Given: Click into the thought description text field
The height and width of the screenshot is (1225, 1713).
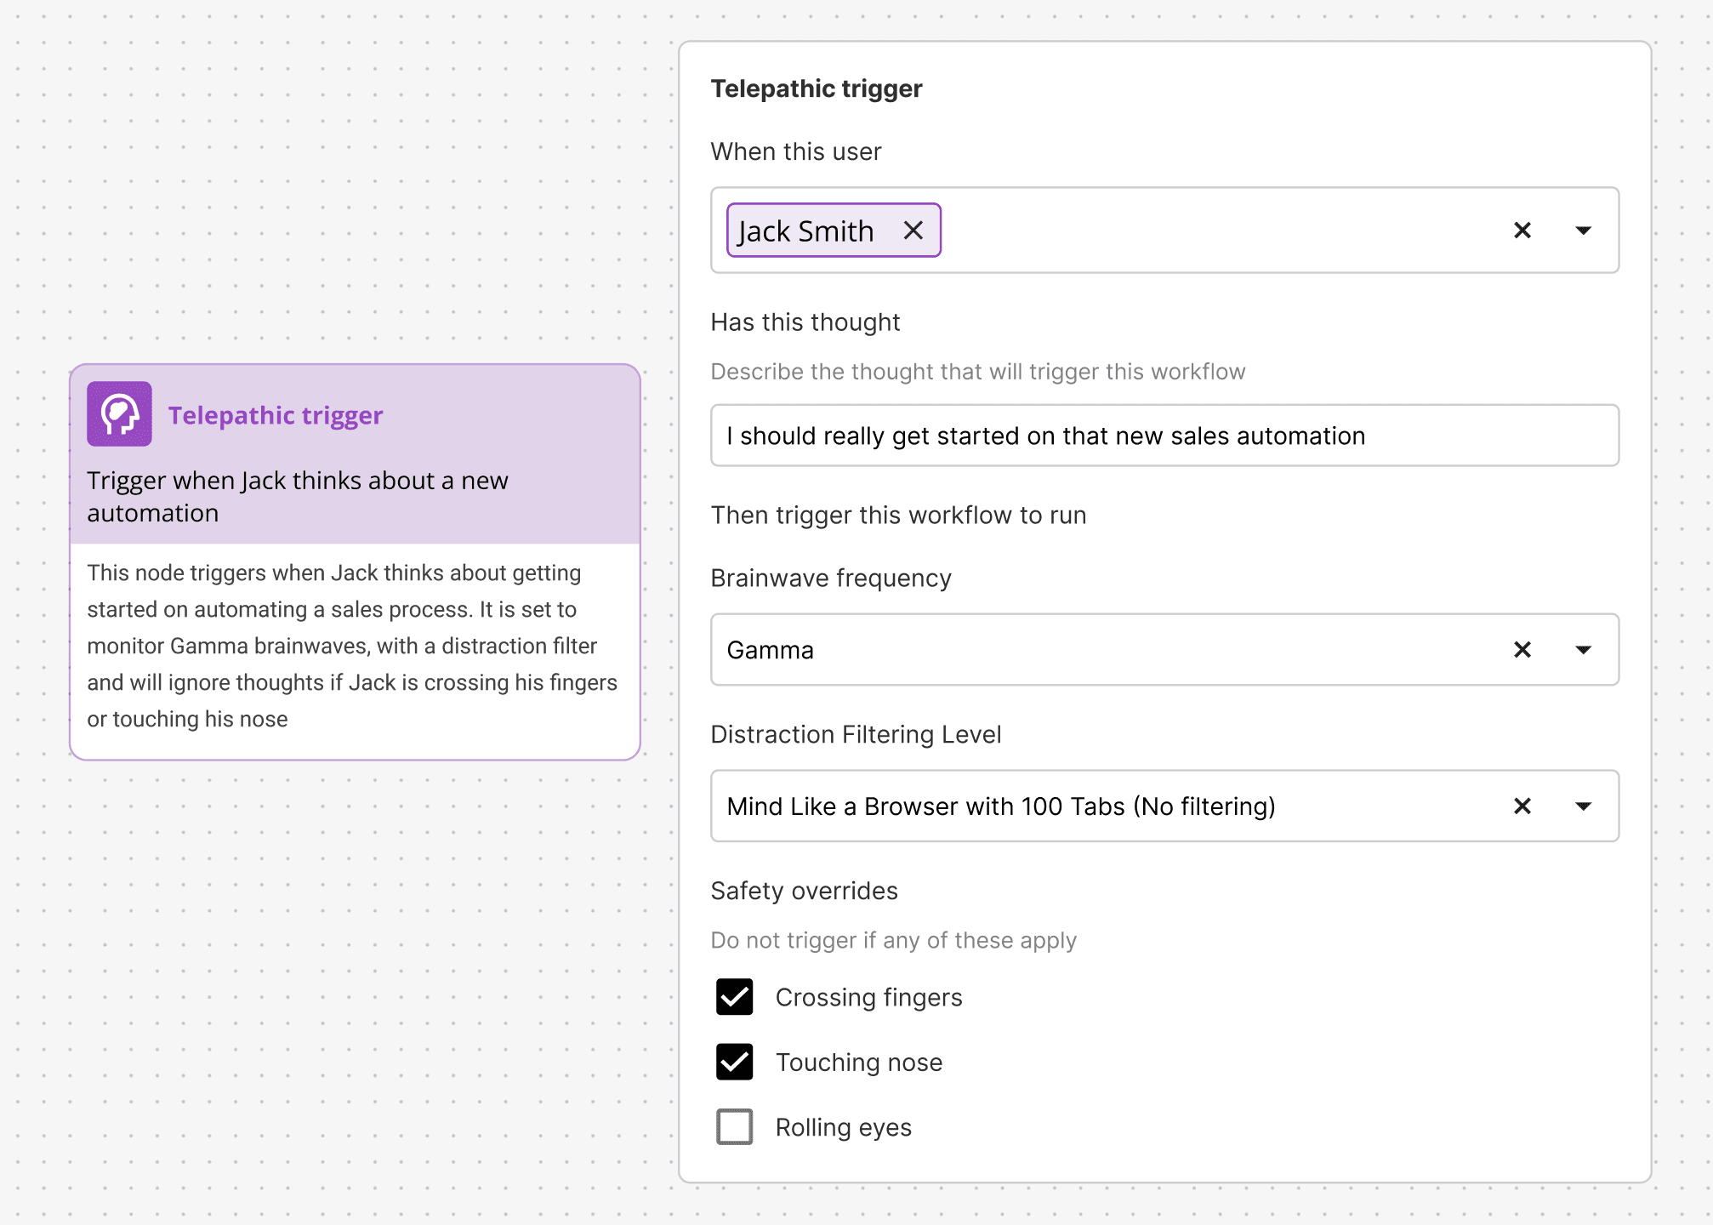Looking at the screenshot, I should coord(1164,436).
